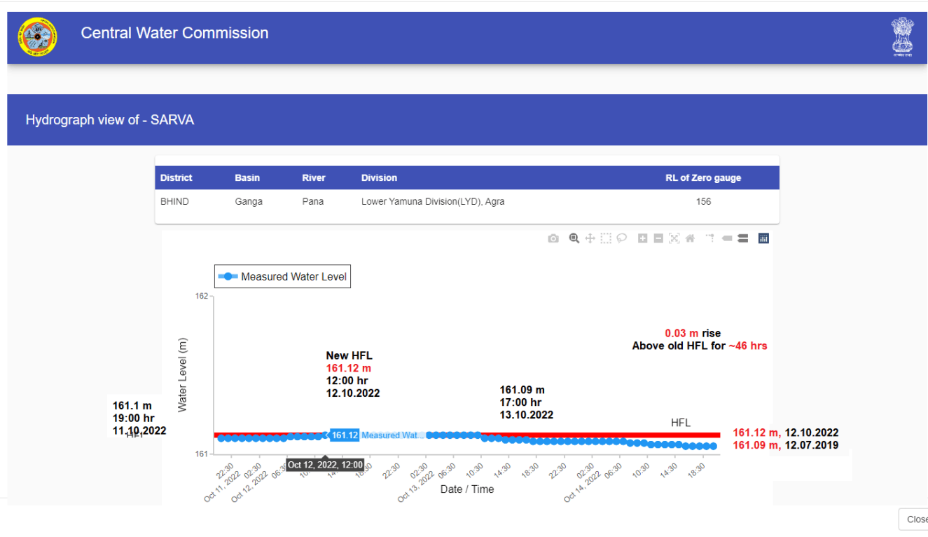Reset axes with the home icon
The image size is (928, 537).
click(x=690, y=239)
